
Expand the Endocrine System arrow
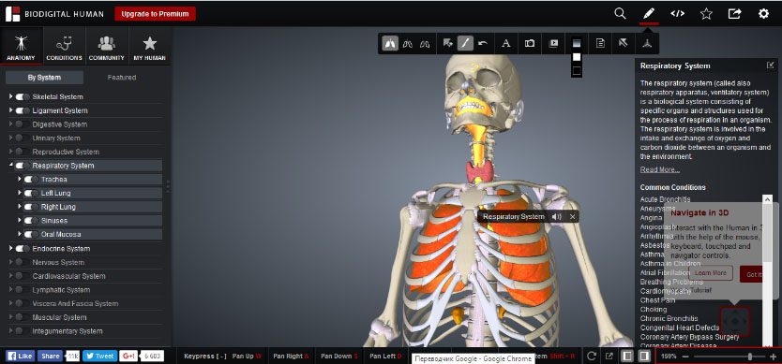click(11, 248)
